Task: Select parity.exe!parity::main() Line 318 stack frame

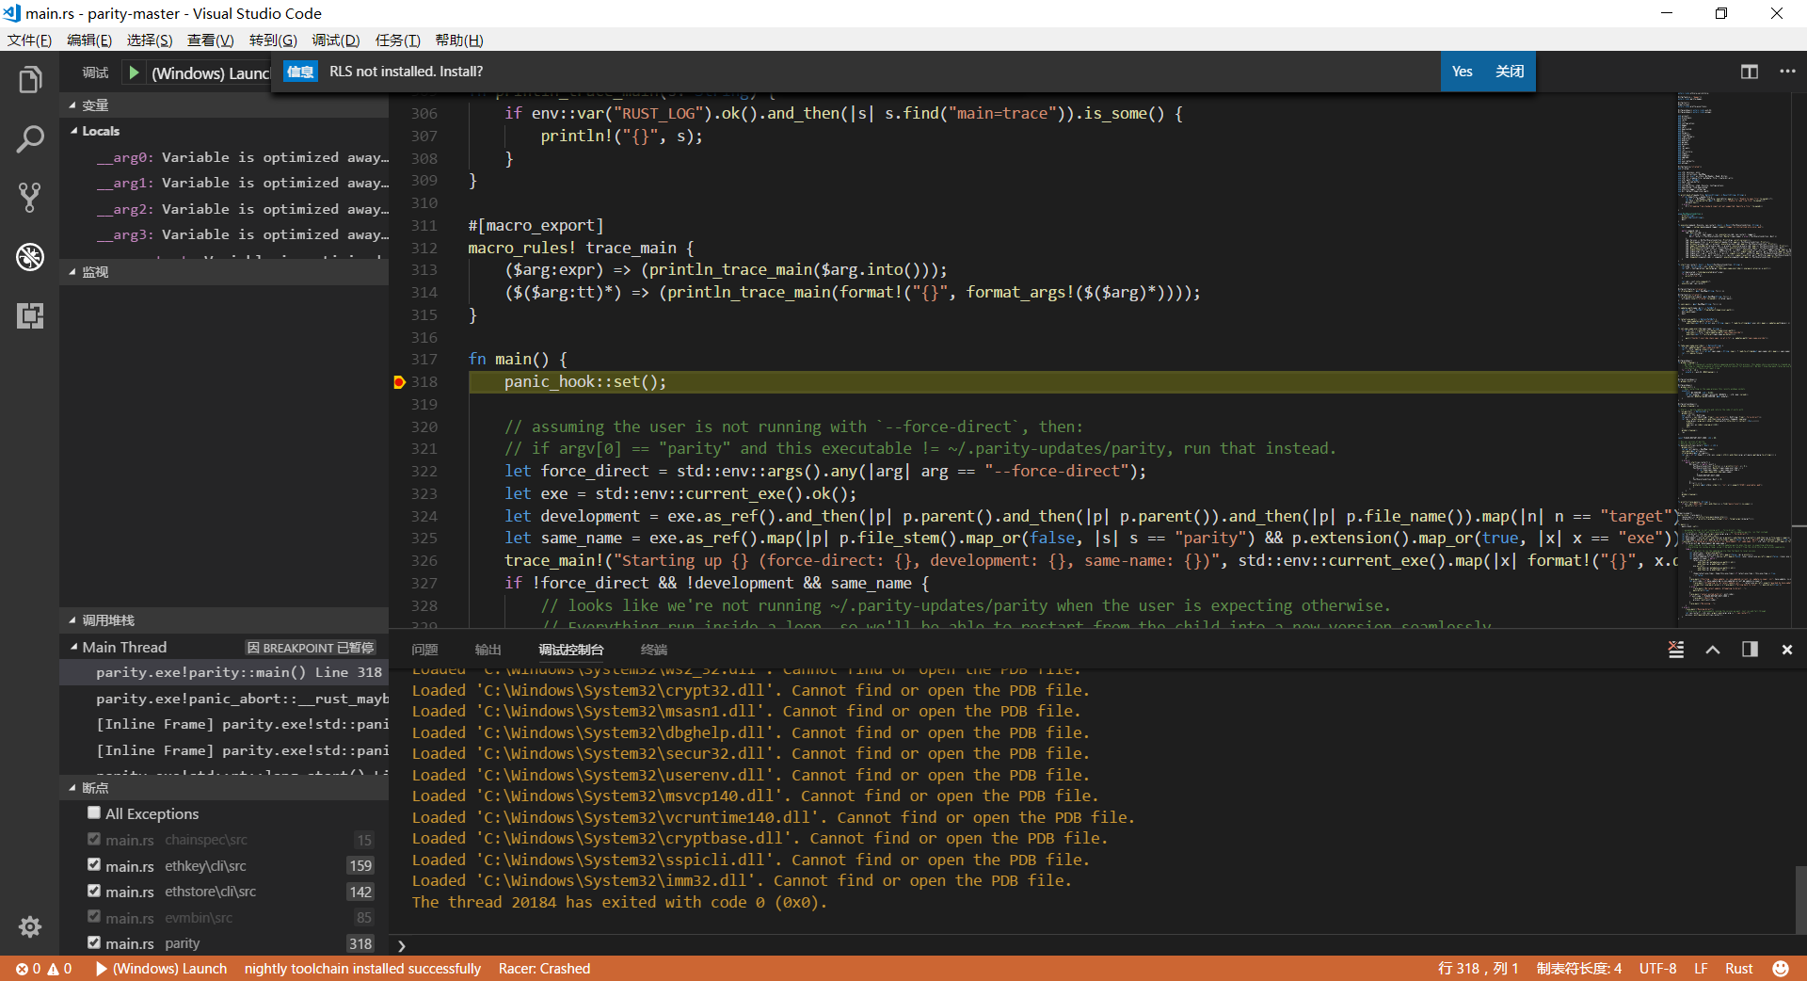Action: click(224, 672)
